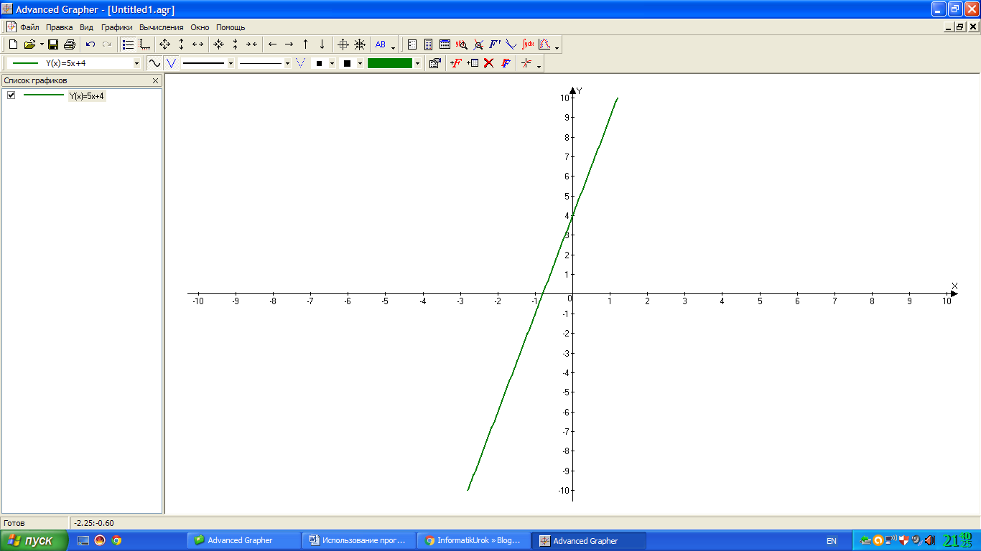Click the add table graph icon
Screen dimensions: 981x551
tap(473, 63)
